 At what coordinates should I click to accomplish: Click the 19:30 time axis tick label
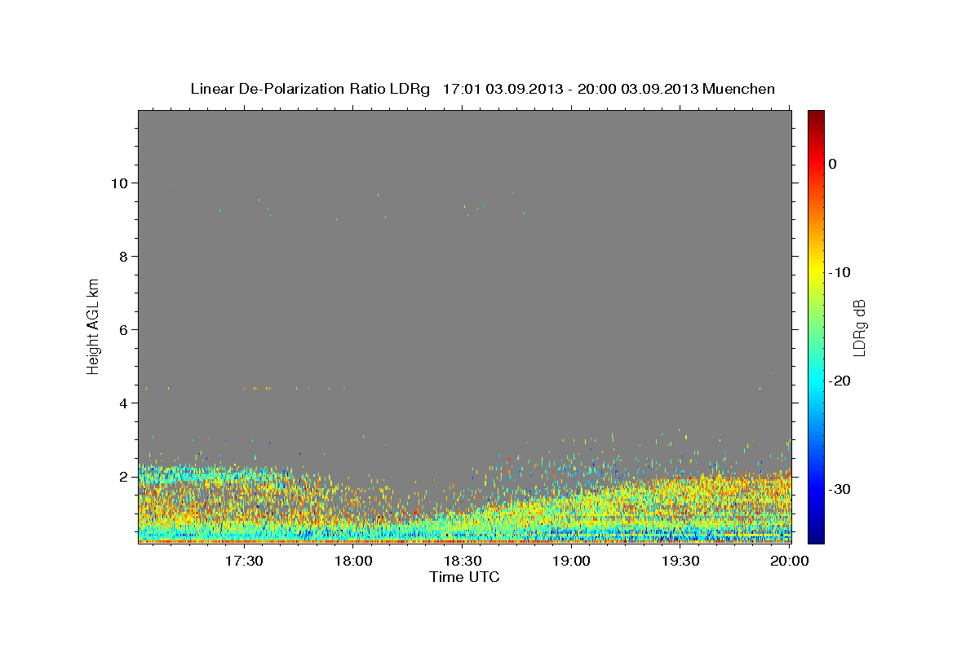680,561
